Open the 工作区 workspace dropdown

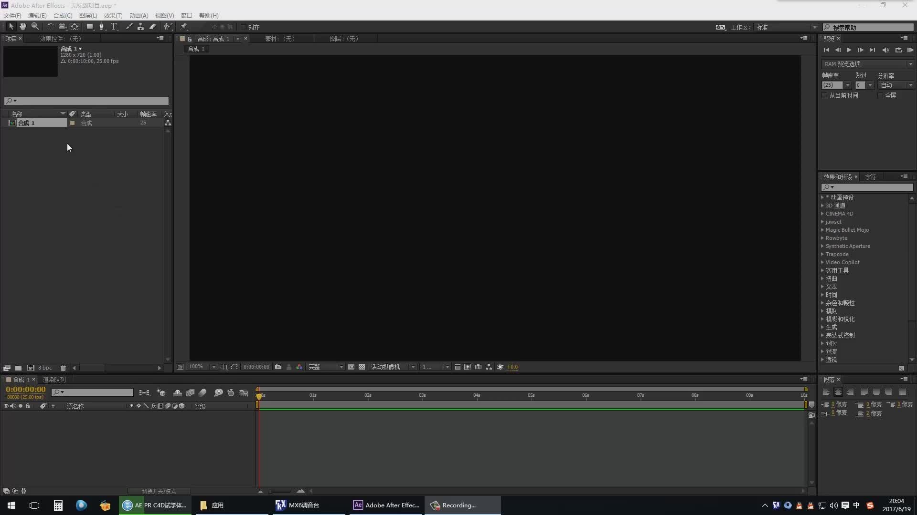coord(787,27)
